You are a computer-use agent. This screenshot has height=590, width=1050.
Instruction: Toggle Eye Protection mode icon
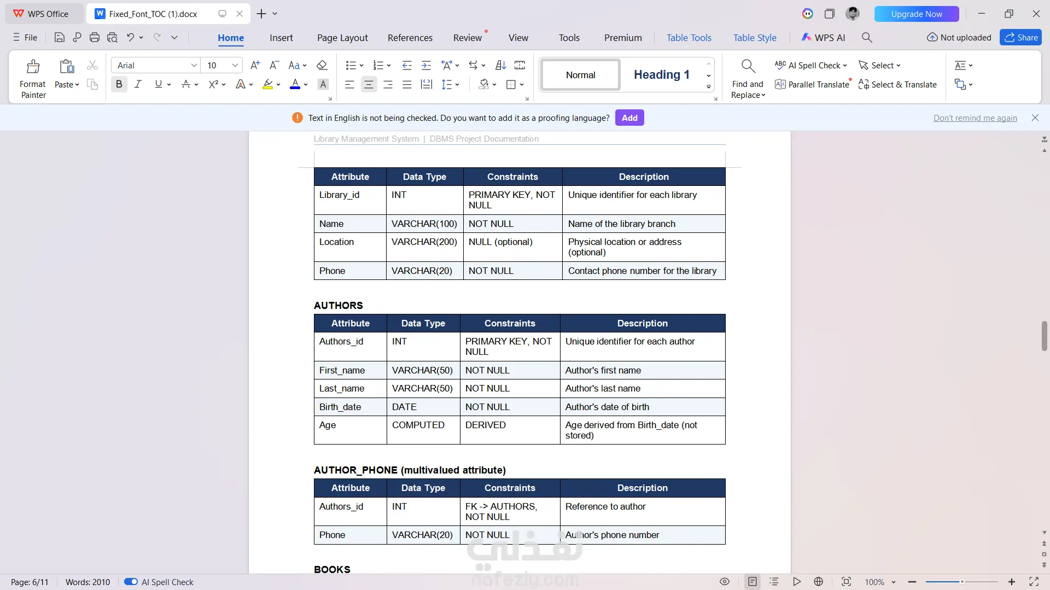[x=725, y=582]
